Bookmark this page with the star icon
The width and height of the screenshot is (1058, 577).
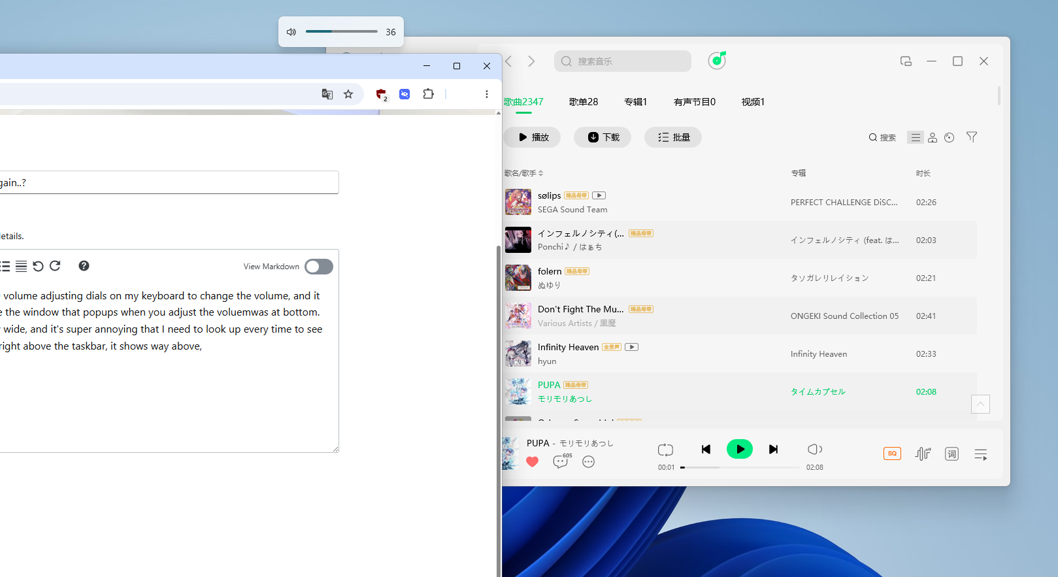pyautogui.click(x=348, y=94)
